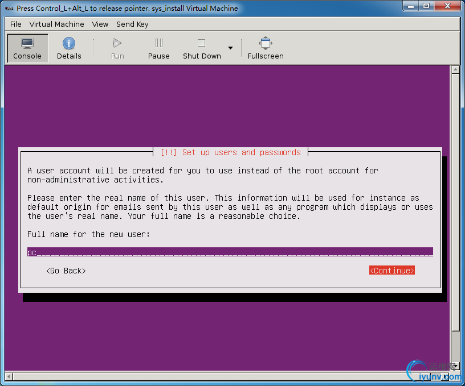This screenshot has height=386, width=465.
Task: Switch to the Console view
Action: [27, 48]
